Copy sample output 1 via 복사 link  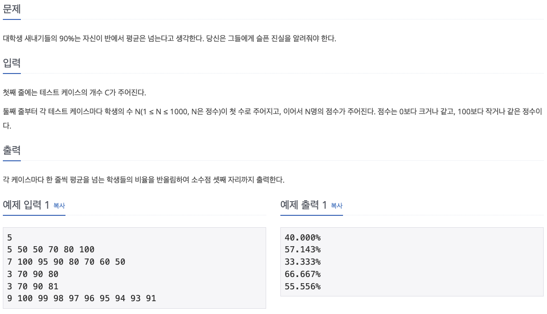[337, 206]
